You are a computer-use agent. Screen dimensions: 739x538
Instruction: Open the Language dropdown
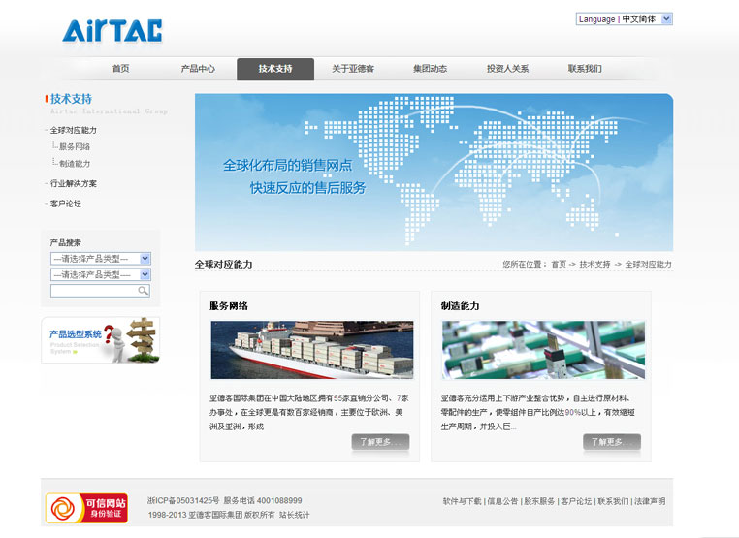point(624,18)
